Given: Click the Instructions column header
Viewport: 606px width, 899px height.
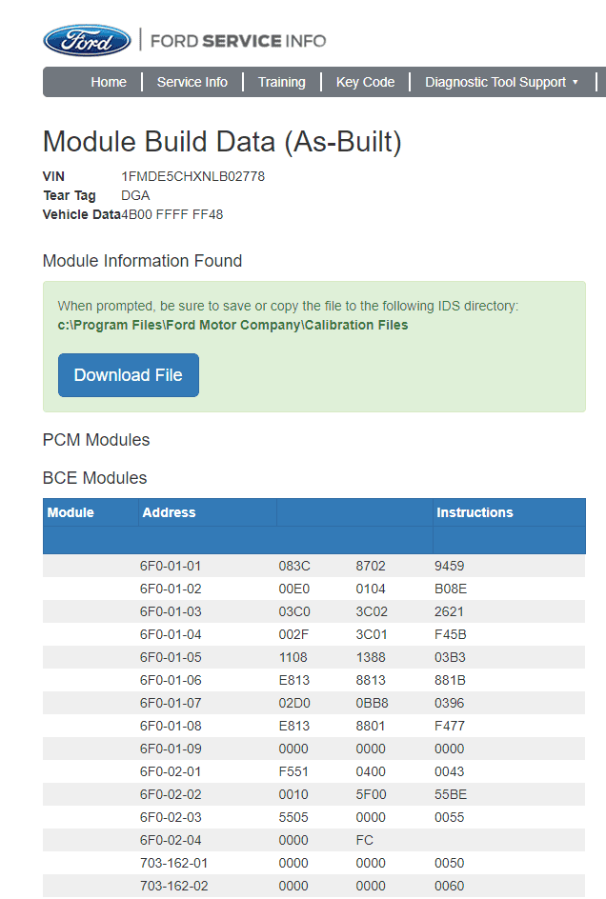Looking at the screenshot, I should pos(475,512).
